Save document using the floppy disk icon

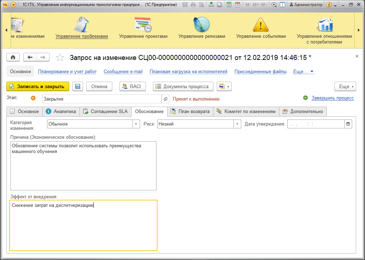(x=78, y=86)
